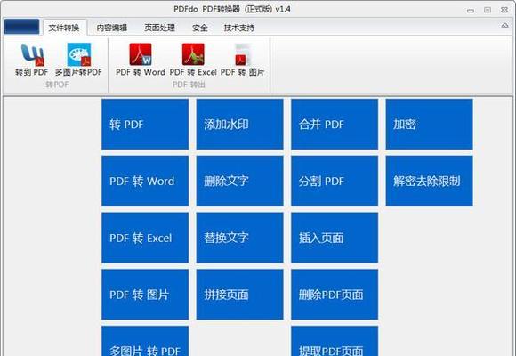Select the 技术支持 tab
This screenshot has height=356, width=516.
(x=239, y=28)
